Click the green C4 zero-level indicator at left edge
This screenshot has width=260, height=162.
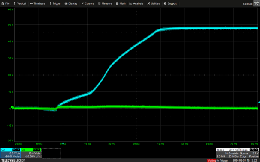[12, 107]
